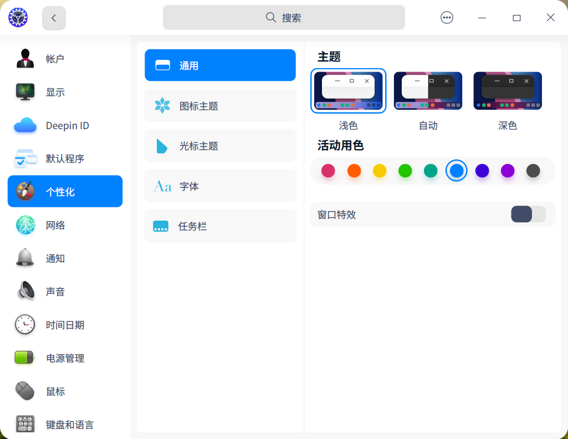Screen dimensions: 568x439
Task: Select the 浅色 theme
Action: click(x=348, y=90)
